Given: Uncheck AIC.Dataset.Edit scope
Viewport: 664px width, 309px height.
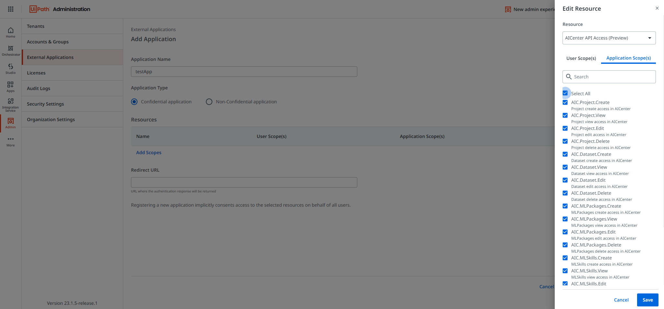Looking at the screenshot, I should tap(565, 180).
